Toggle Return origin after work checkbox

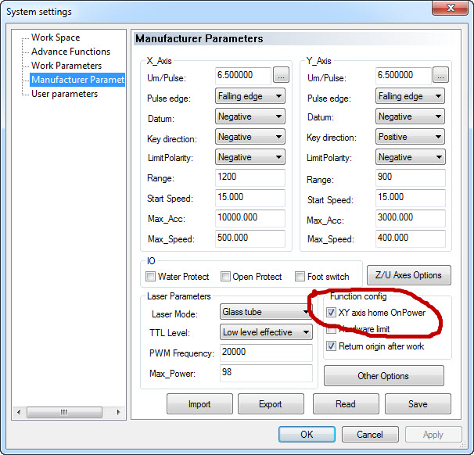(x=332, y=346)
